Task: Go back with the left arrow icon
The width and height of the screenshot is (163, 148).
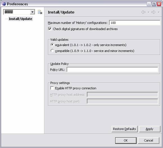Action: pyautogui.click(x=143, y=12)
